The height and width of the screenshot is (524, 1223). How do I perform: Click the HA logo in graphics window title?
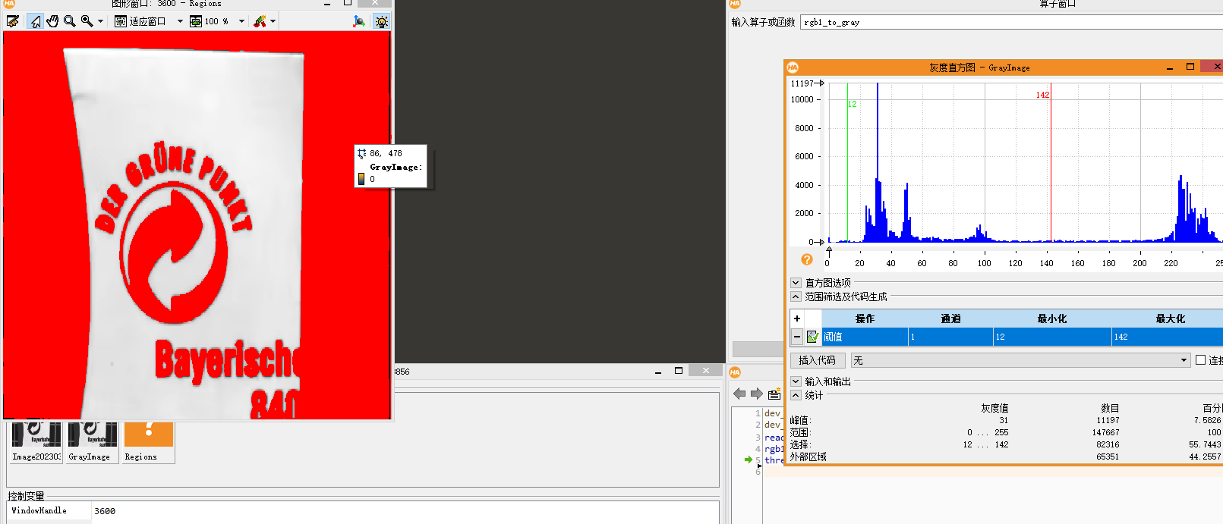pos(9,4)
